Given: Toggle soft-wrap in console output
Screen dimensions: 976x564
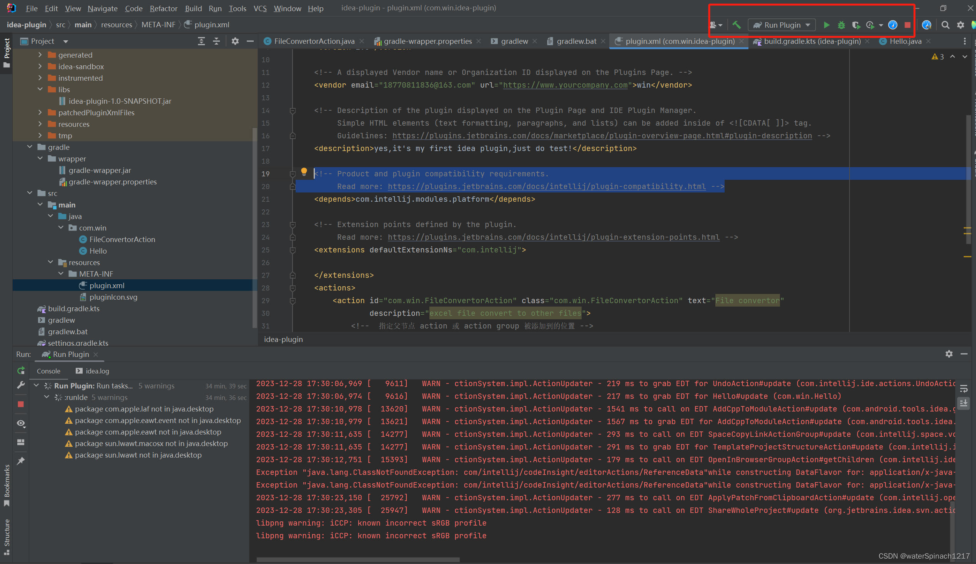Looking at the screenshot, I should tap(964, 389).
